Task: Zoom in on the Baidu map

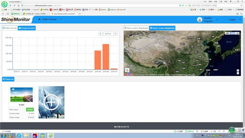Action: (238, 71)
